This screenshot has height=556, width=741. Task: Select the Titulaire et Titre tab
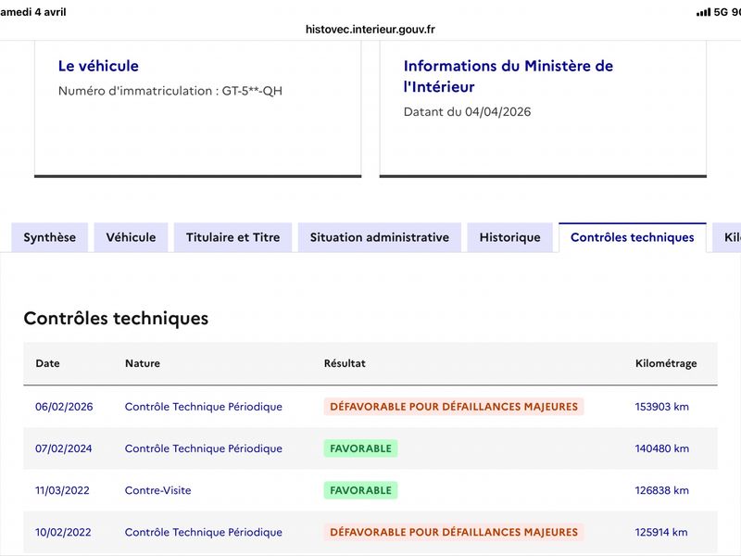[232, 237]
